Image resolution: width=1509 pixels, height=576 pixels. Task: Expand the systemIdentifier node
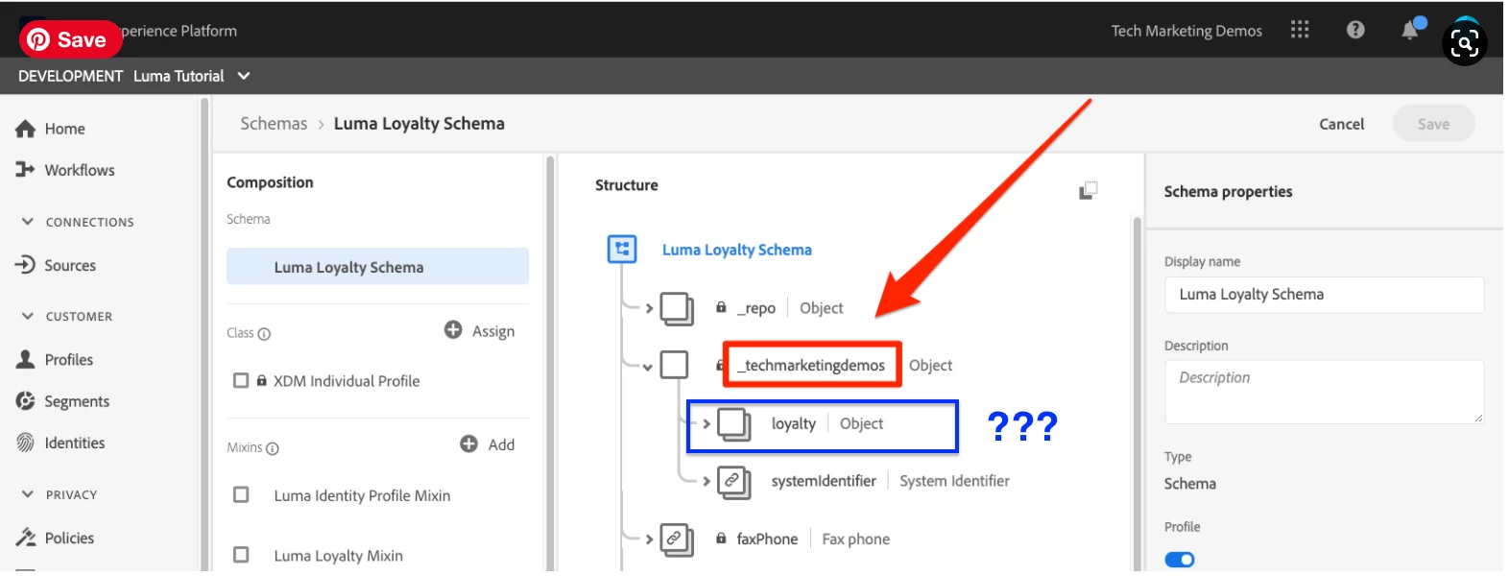point(707,481)
